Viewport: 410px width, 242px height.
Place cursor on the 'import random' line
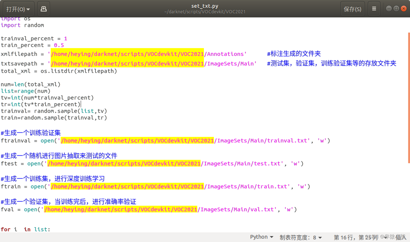tap(22, 25)
